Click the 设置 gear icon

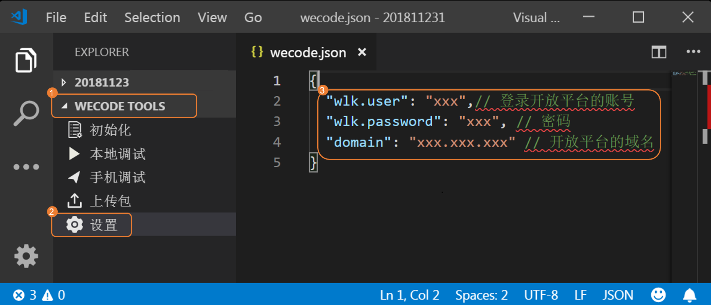(x=75, y=224)
